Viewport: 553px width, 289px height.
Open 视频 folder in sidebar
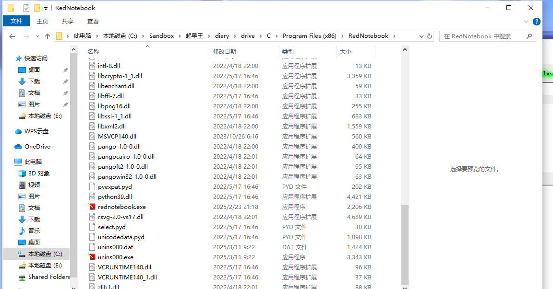coord(34,185)
